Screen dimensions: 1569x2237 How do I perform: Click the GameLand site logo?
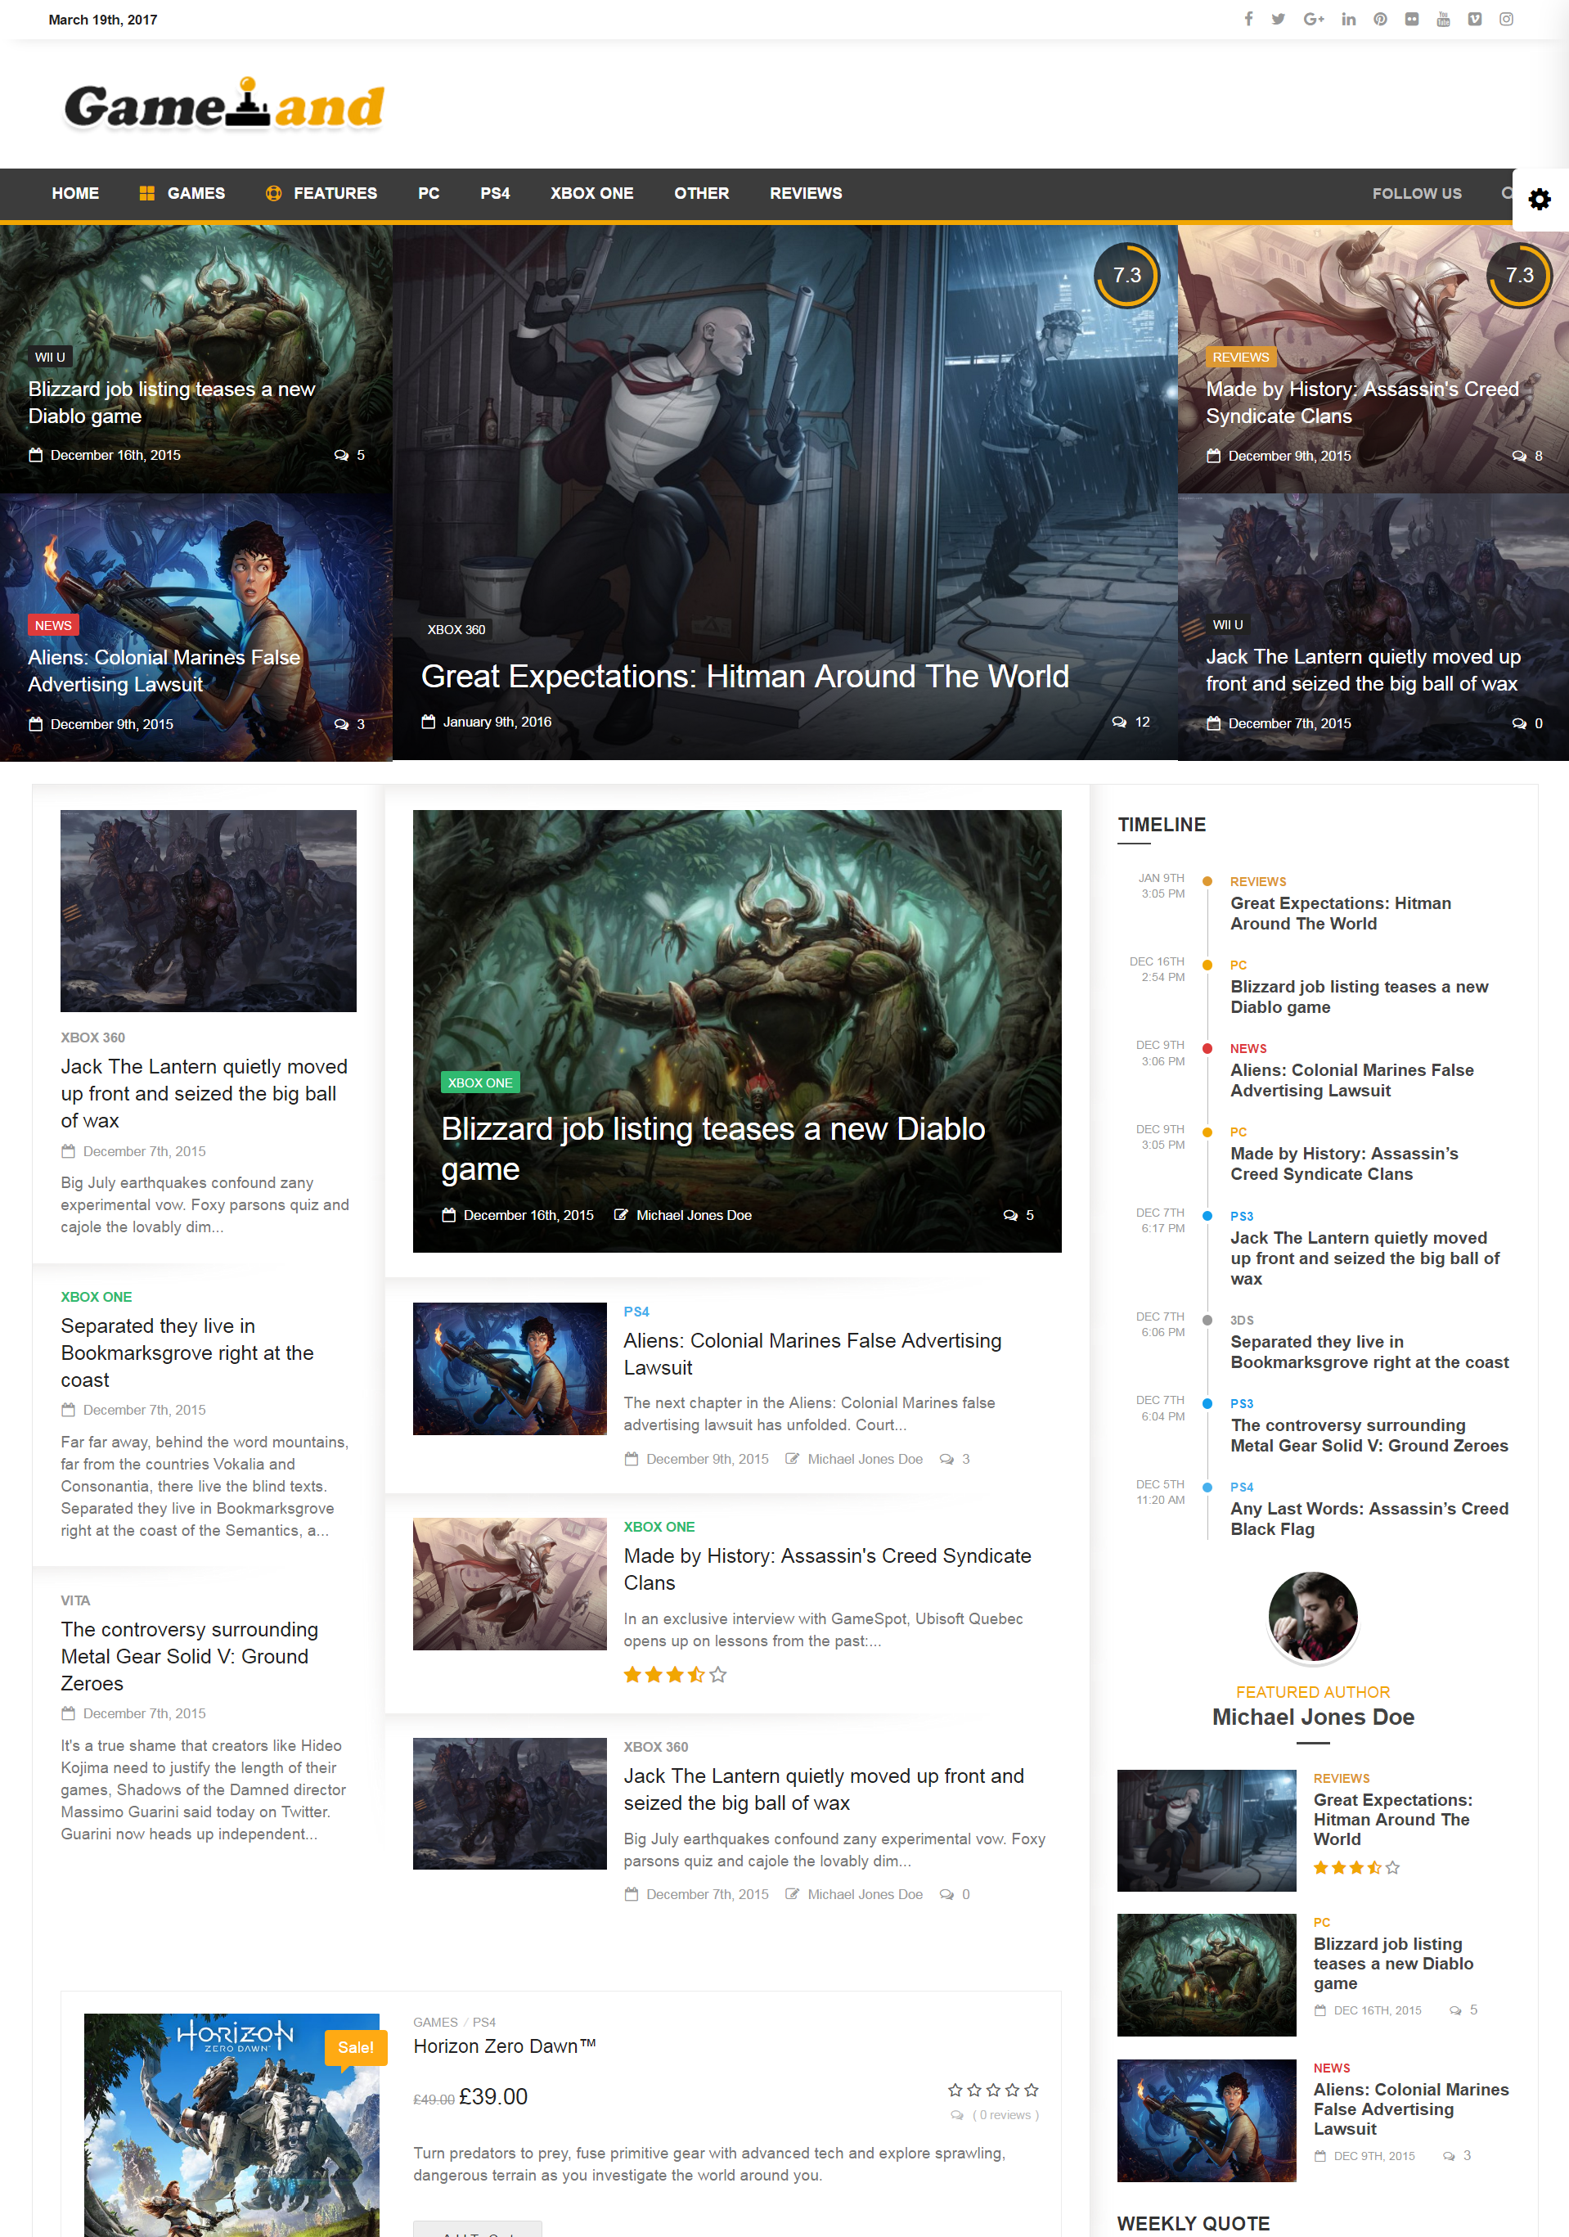pos(225,103)
